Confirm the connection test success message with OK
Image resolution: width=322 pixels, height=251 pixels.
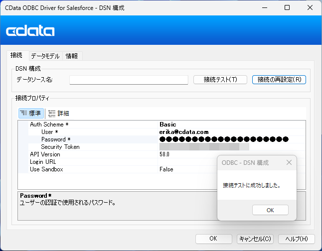point(270,210)
